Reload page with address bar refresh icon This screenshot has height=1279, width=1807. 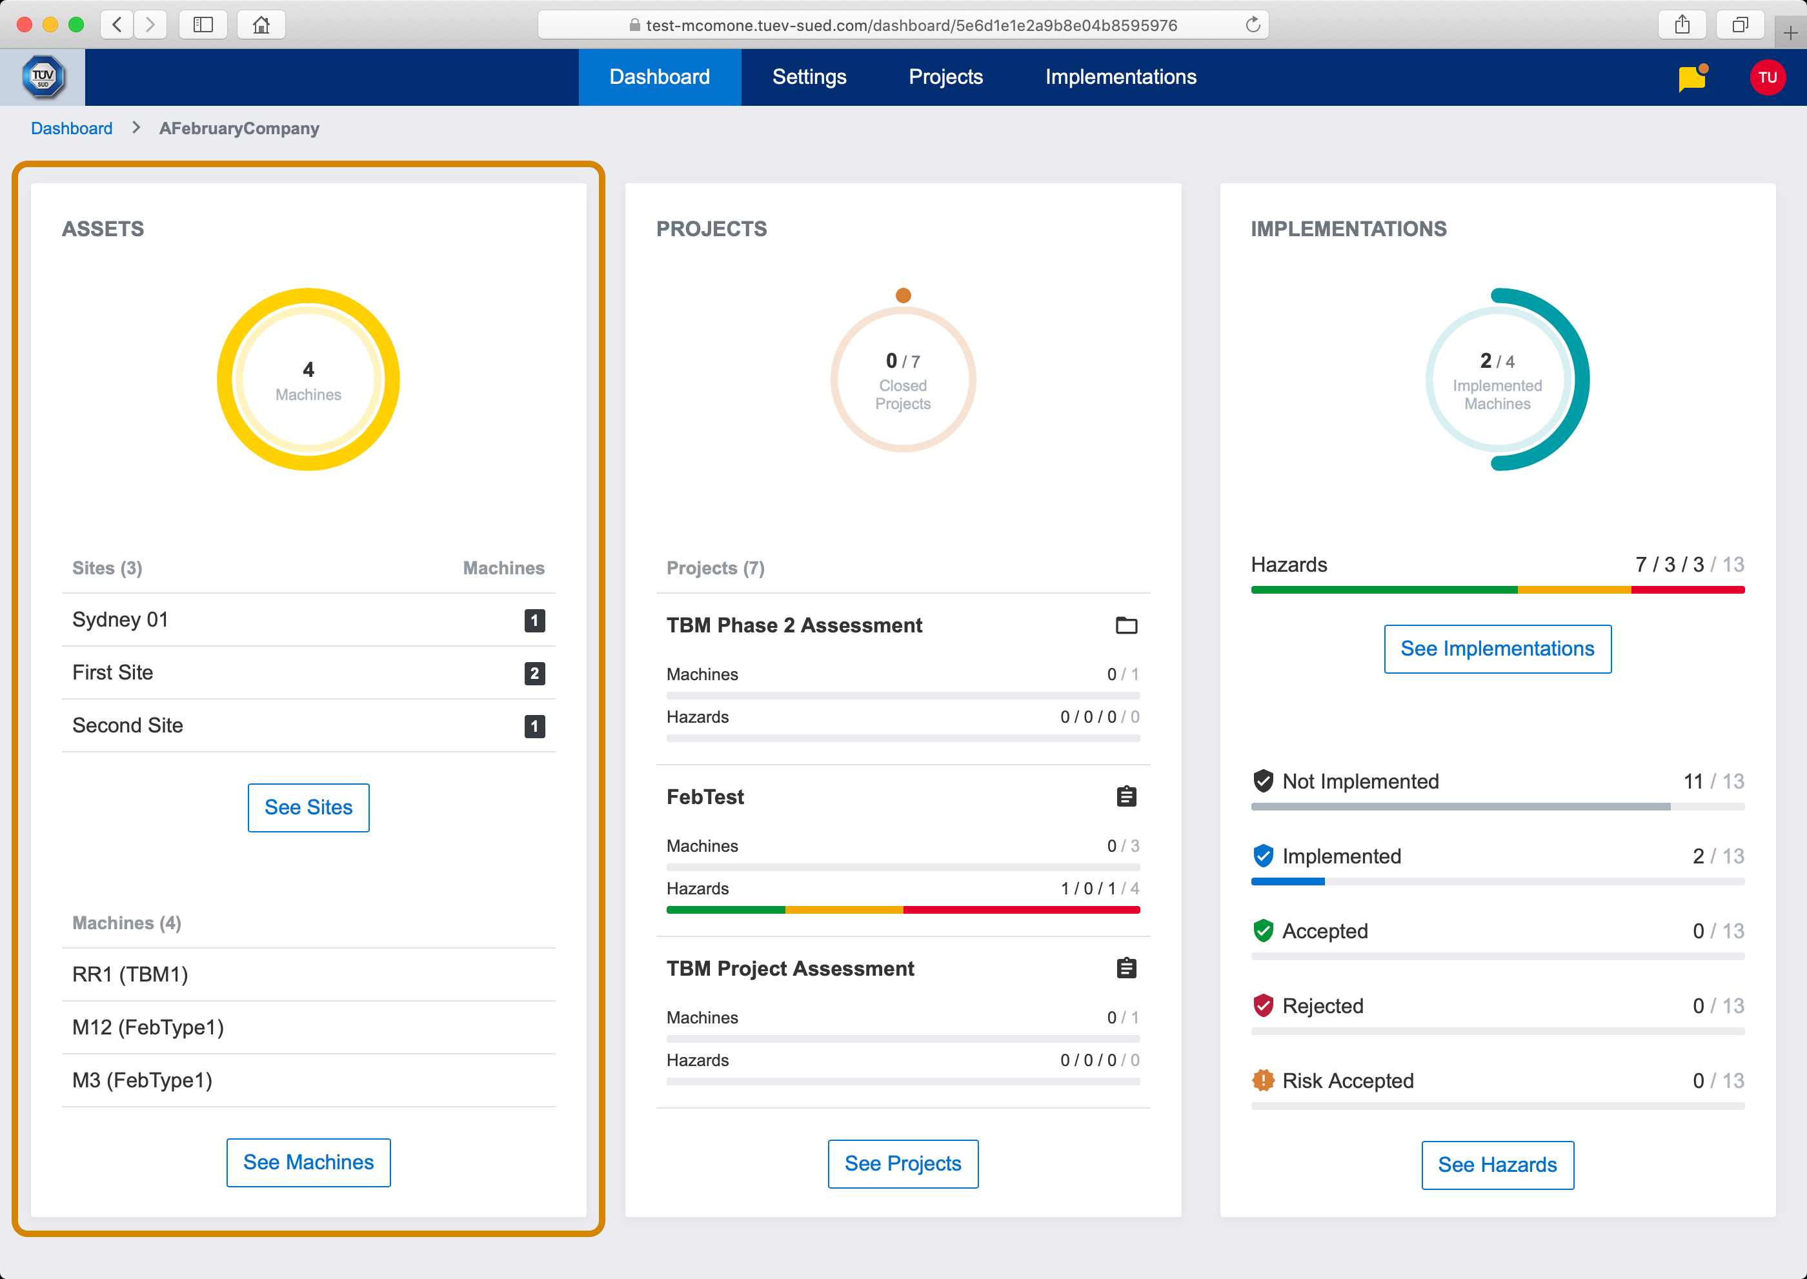click(x=1253, y=25)
